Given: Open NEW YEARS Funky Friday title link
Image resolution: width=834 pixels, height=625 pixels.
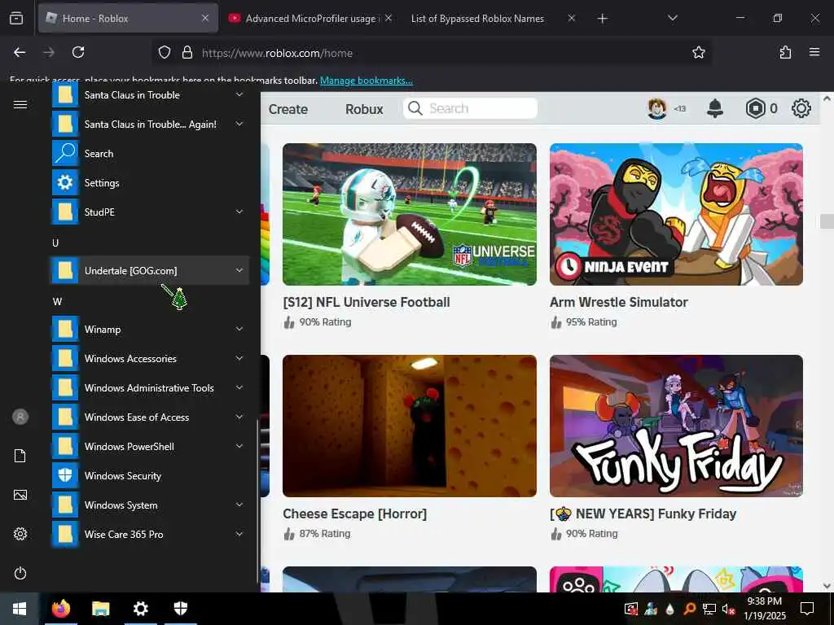Looking at the screenshot, I should tap(643, 514).
